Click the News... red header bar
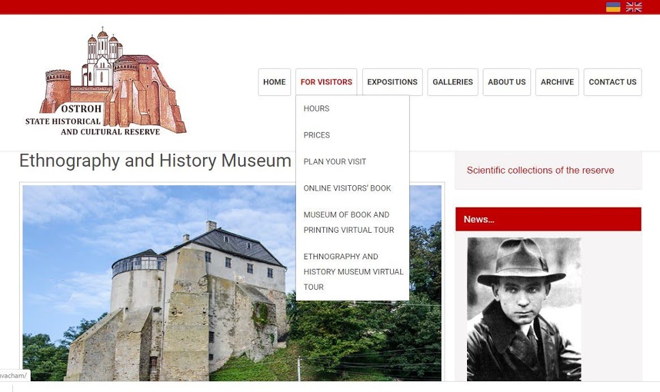This screenshot has width=660, height=392. click(548, 219)
